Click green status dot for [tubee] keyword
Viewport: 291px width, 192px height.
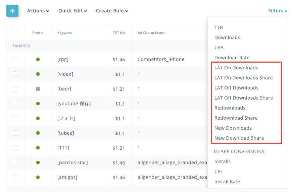tap(38, 133)
